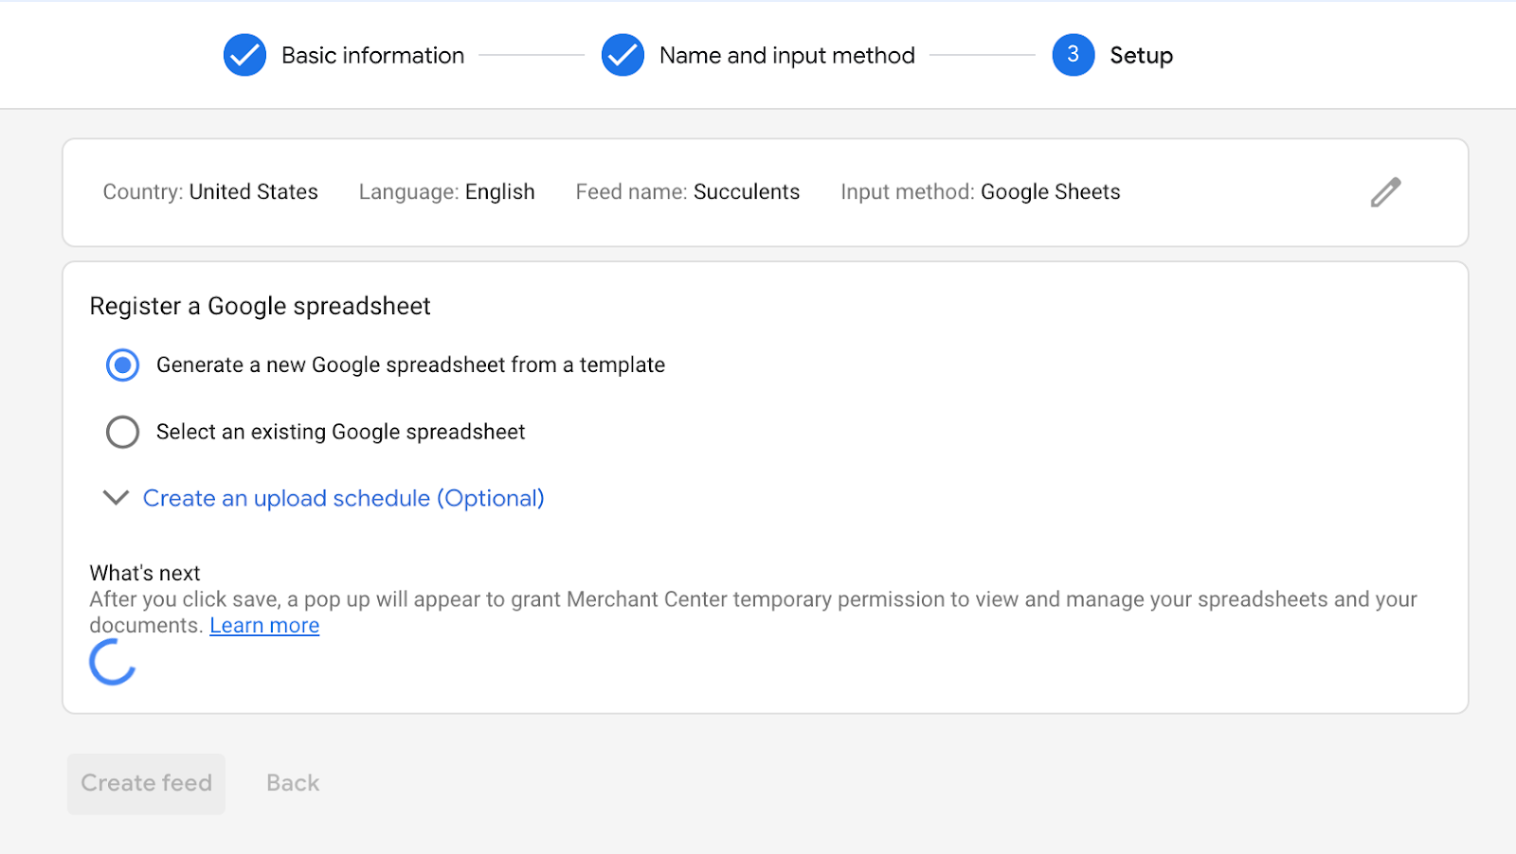Open the Name and input method step
This screenshot has width=1516, height=854.
click(x=787, y=56)
